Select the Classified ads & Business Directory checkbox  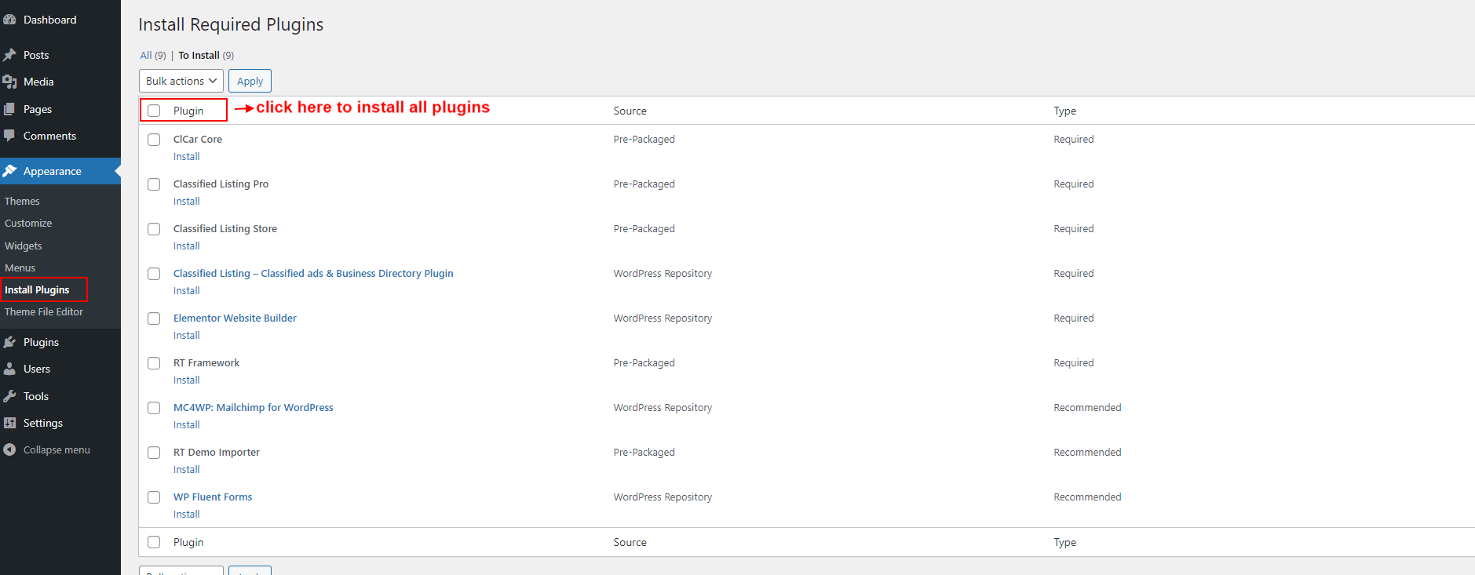tap(154, 274)
